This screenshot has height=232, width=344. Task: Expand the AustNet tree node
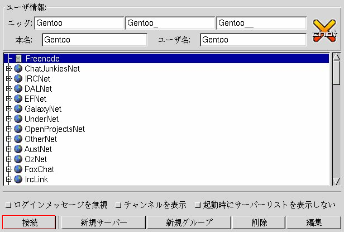pos(8,149)
